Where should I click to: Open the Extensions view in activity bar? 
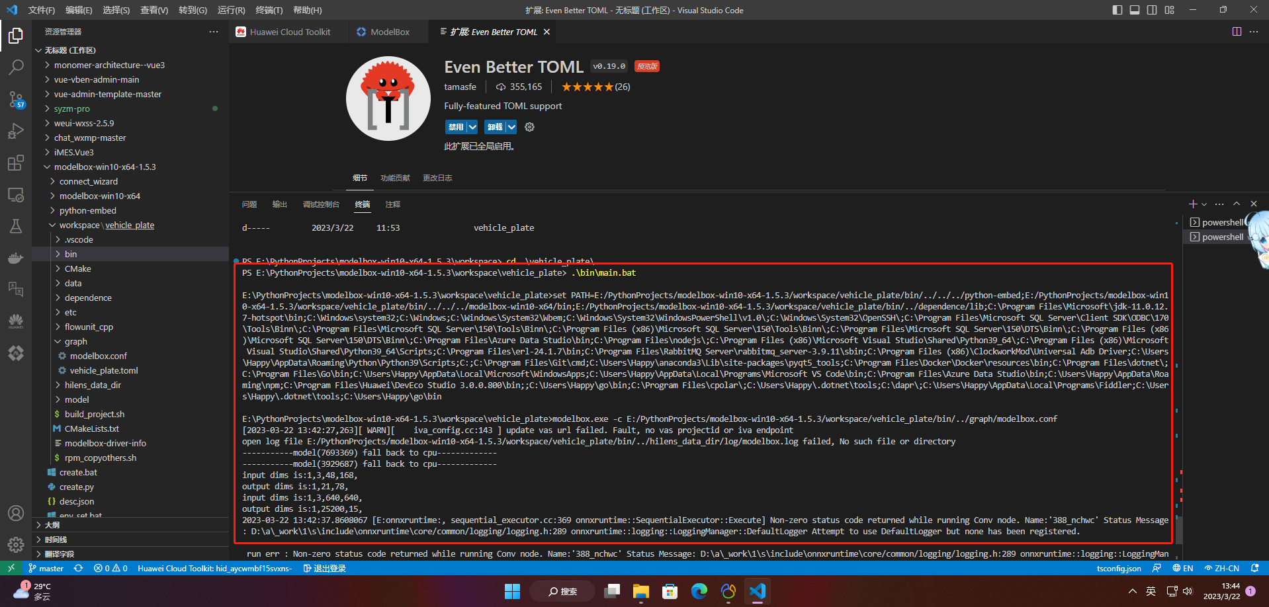pos(16,163)
